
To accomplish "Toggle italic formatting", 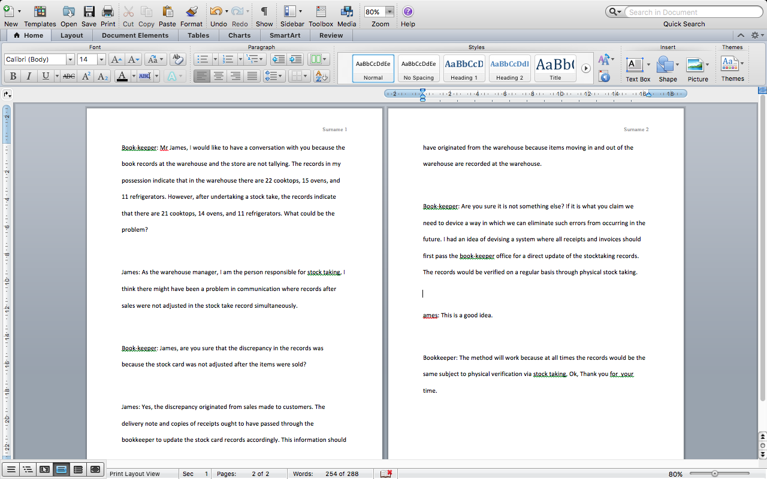I will click(28, 76).
